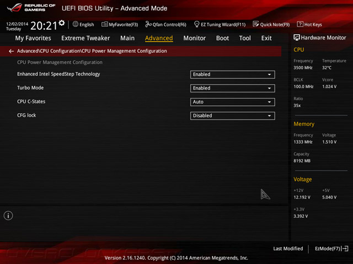The image size is (353, 264).
Task: Click the Memory section heading
Action: point(304,124)
